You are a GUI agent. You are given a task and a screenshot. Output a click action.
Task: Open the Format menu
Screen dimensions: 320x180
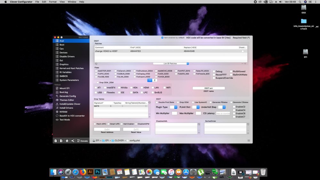53,2
